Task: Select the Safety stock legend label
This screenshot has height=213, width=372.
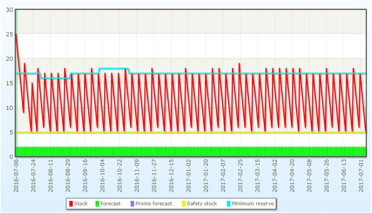Action: tap(202, 204)
